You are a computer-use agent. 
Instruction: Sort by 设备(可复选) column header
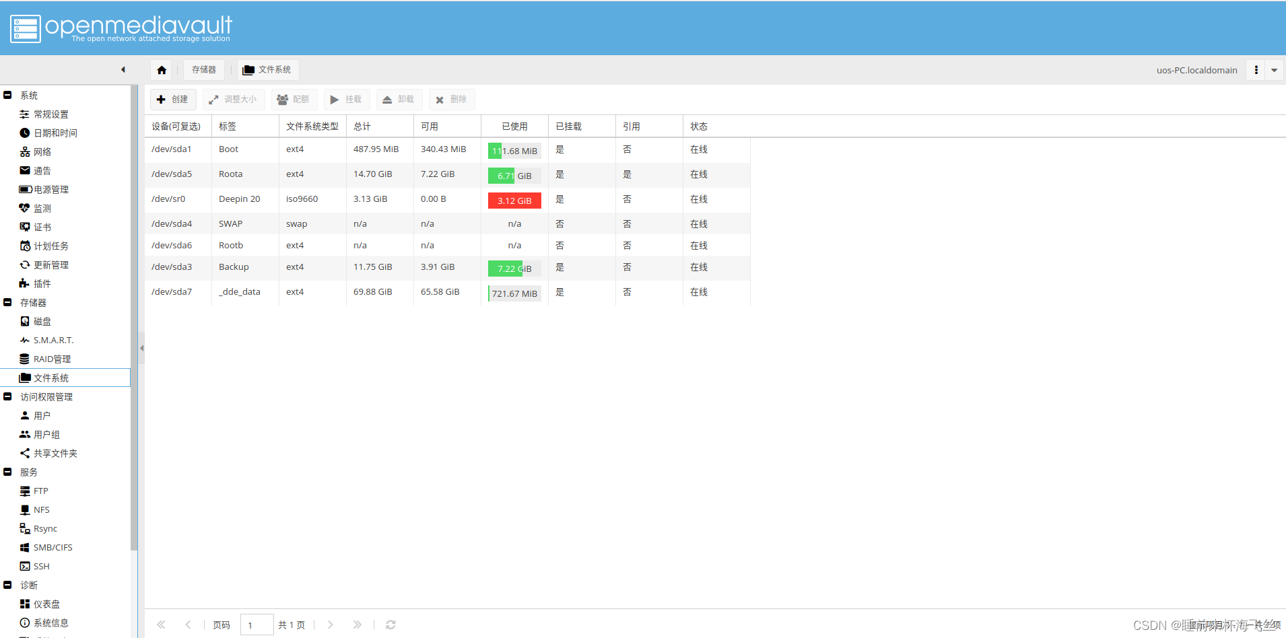coord(178,127)
